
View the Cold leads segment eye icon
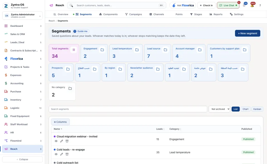56,154
